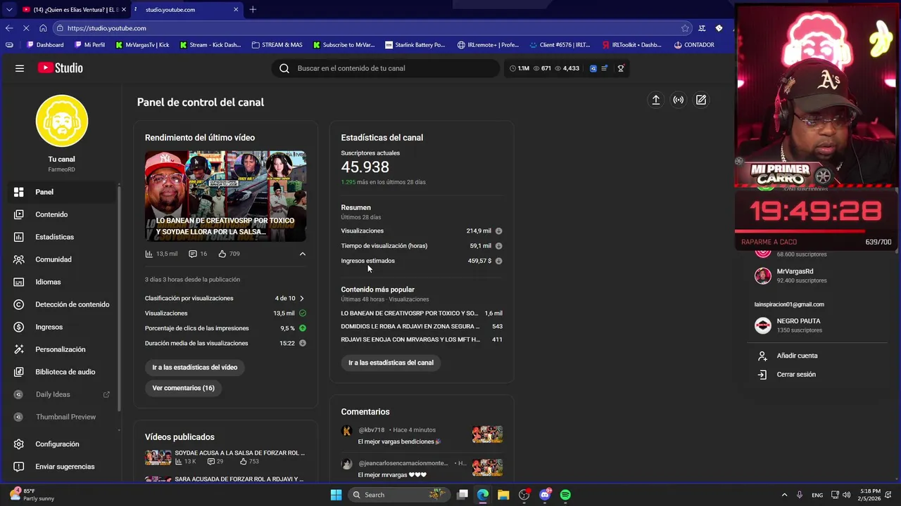Click the Personalización wand icon in sidebar
This screenshot has height=506, width=901.
tap(19, 349)
